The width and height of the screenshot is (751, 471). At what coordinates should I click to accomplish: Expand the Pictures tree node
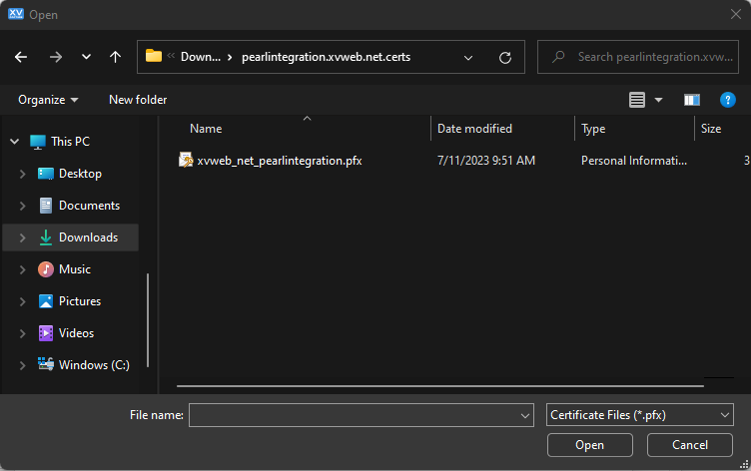click(22, 301)
